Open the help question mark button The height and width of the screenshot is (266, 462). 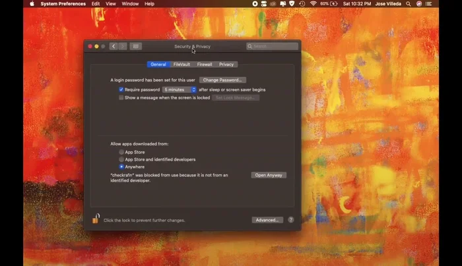click(291, 220)
